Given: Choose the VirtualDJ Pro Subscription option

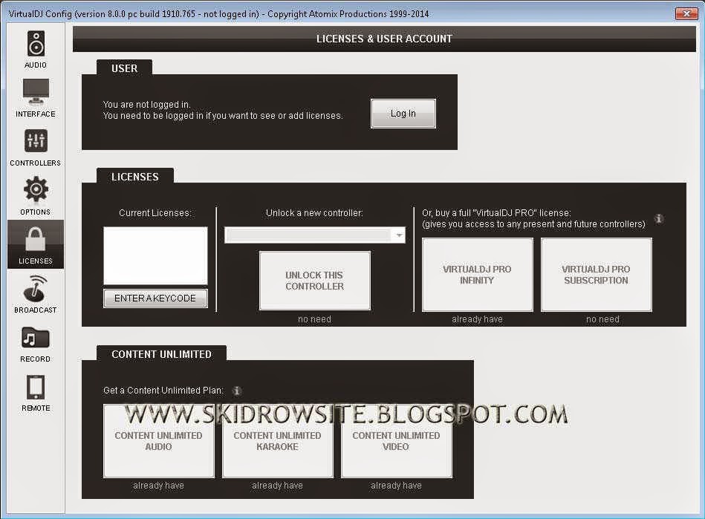Looking at the screenshot, I should click(x=597, y=275).
